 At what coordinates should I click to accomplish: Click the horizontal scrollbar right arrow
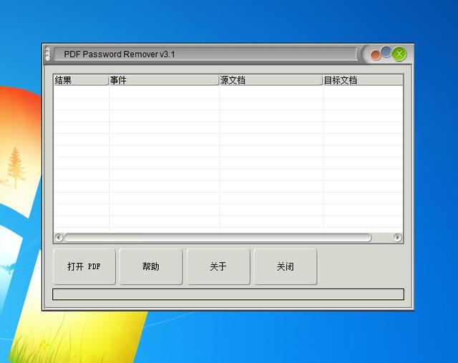click(x=397, y=238)
